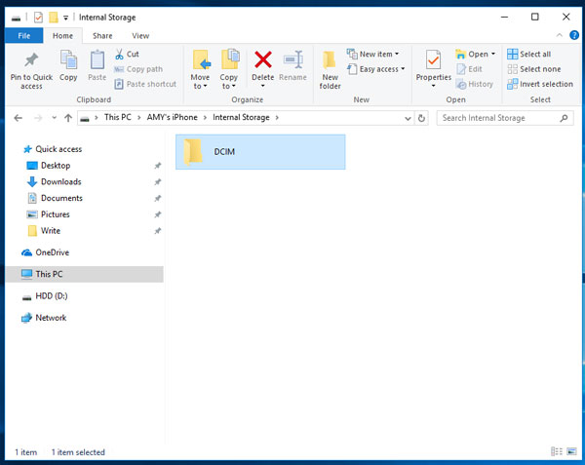
Task: Open OneDrive in the sidebar
Action: click(45, 252)
